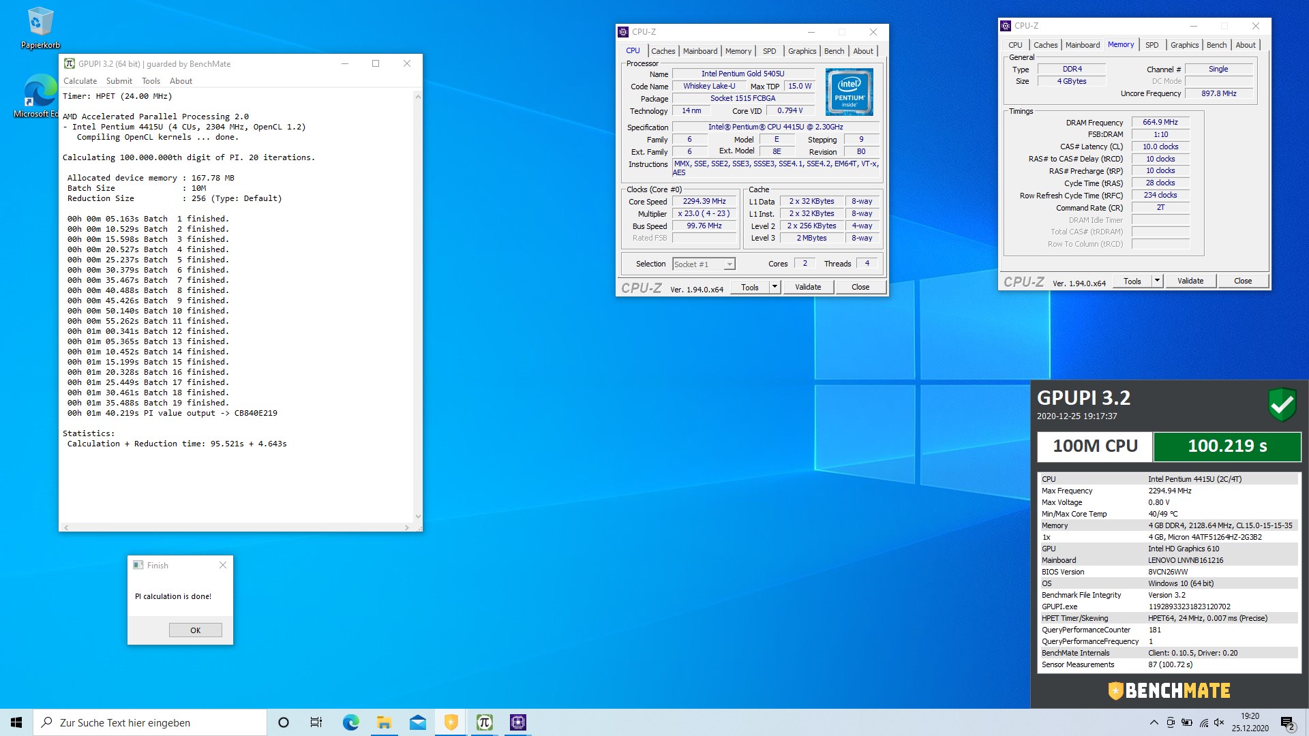The width and height of the screenshot is (1309, 736).
Task: Click Validate in second CPU-Z window
Action: (1190, 281)
